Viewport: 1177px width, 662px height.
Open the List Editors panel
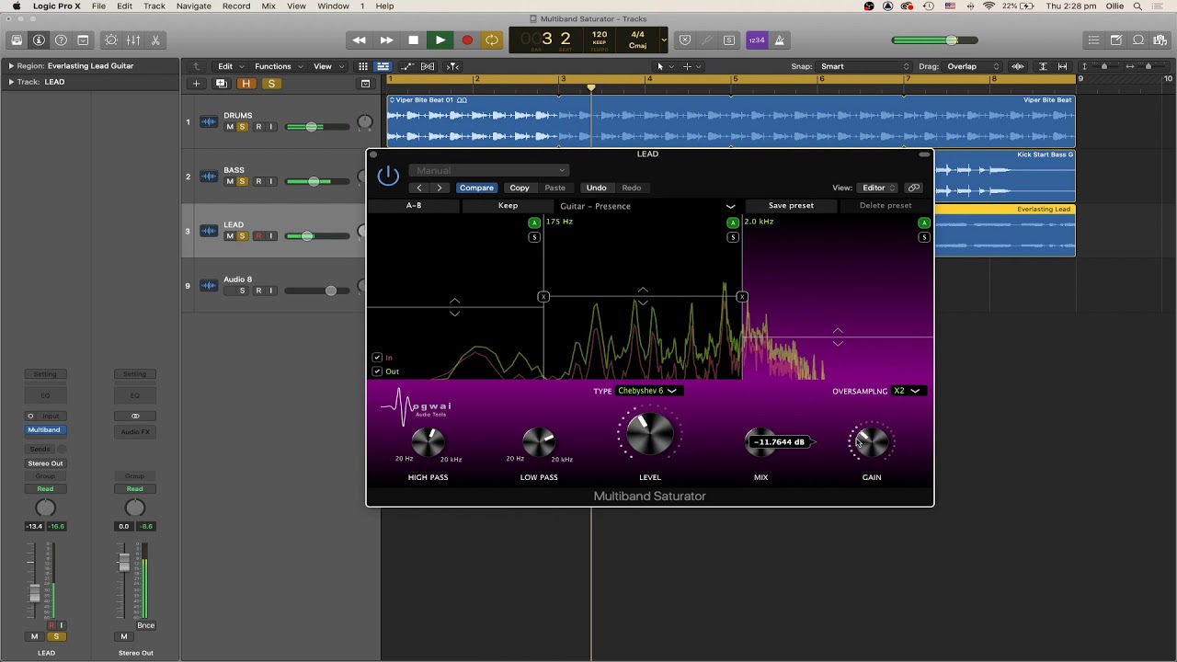(1094, 40)
